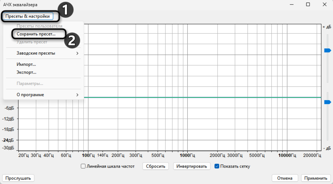Click the 5000Гц frequency label
The height and width of the screenshot is (184, 333).
pos(257,155)
